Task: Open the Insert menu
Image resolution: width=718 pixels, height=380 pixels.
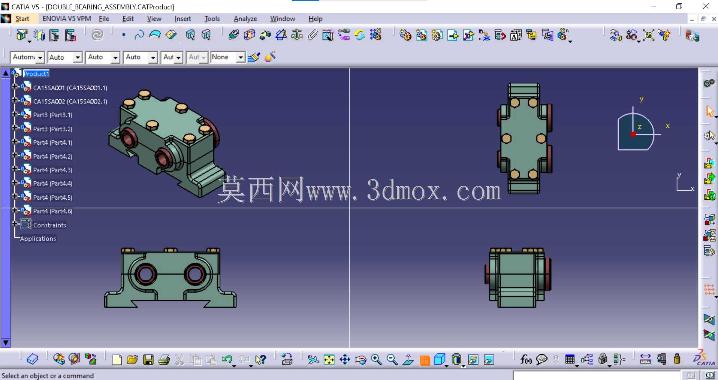Action: point(182,19)
